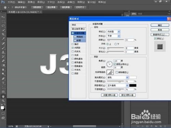
Task: Enable the 消除锯齿 checkbox
Action: 117,72
